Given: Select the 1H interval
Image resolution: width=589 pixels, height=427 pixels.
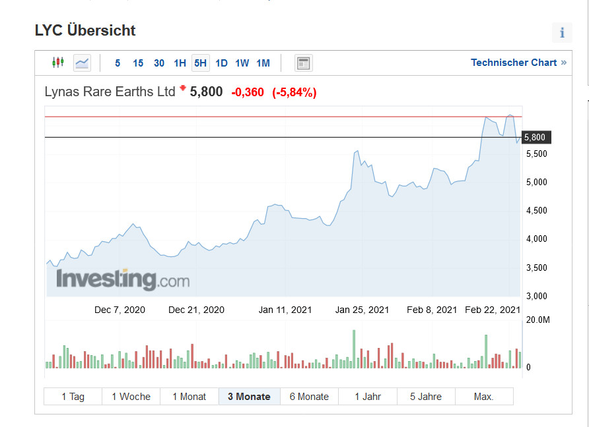Looking at the screenshot, I should (x=180, y=63).
